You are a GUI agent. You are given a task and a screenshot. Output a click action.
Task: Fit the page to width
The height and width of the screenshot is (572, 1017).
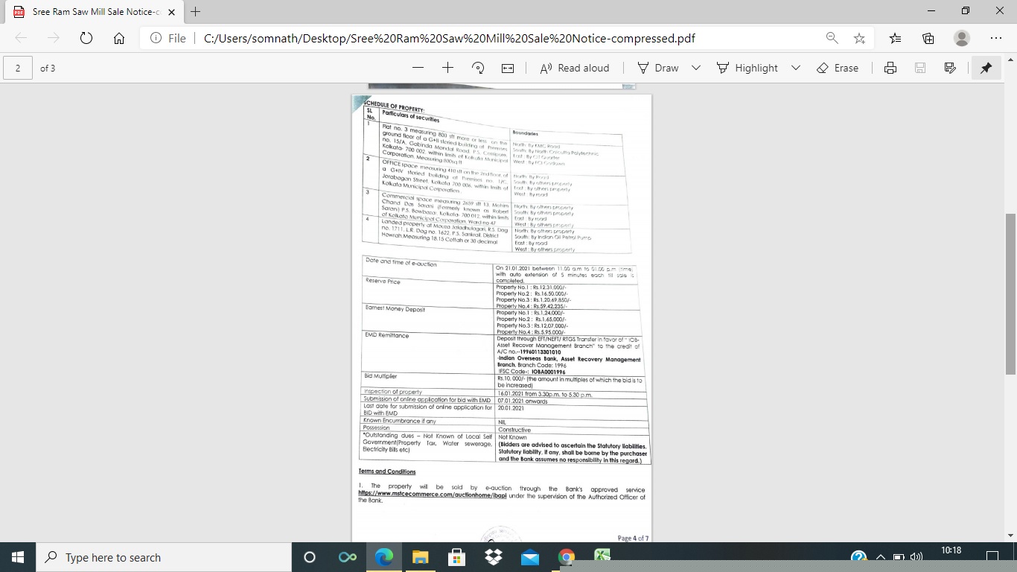[x=508, y=68]
